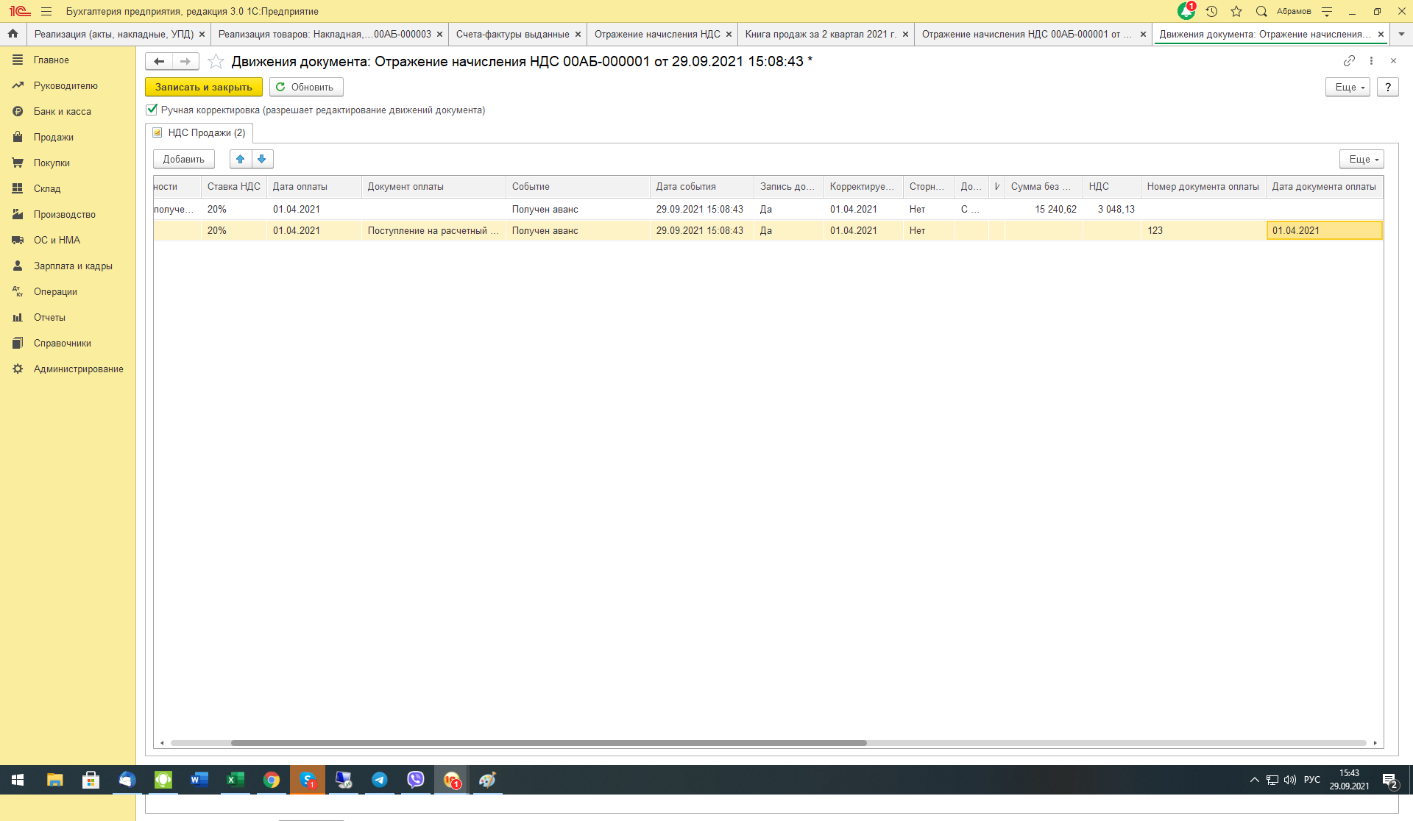
Task: Add document to favorites with star icon
Action: click(x=216, y=61)
